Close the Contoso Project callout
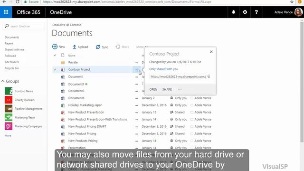 (211, 52)
